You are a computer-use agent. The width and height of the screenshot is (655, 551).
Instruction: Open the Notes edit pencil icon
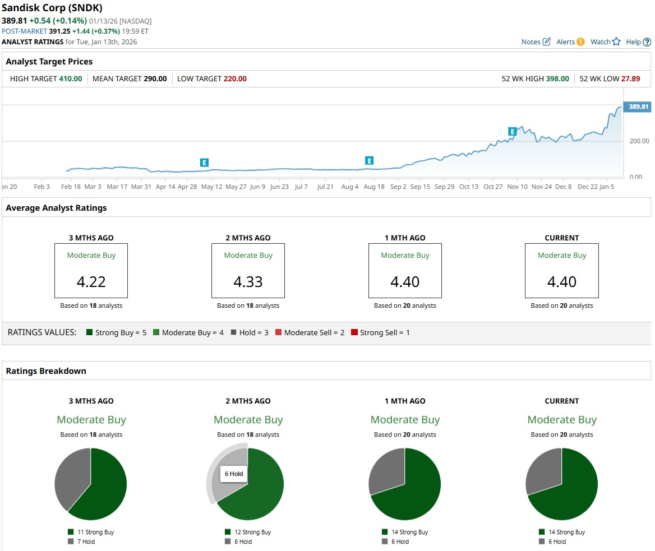click(546, 41)
